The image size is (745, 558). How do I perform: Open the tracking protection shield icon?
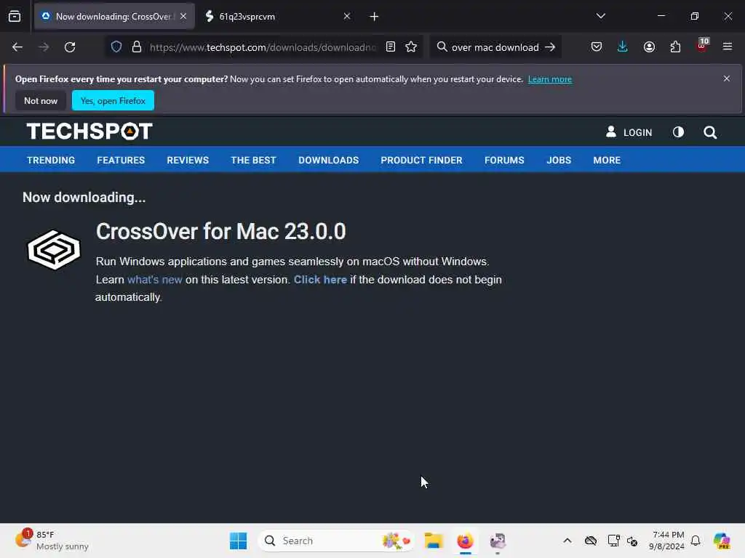[x=116, y=47]
